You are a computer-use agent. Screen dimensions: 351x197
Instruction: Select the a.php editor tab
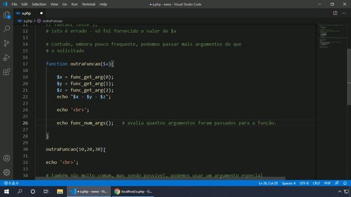pyautogui.click(x=29, y=13)
